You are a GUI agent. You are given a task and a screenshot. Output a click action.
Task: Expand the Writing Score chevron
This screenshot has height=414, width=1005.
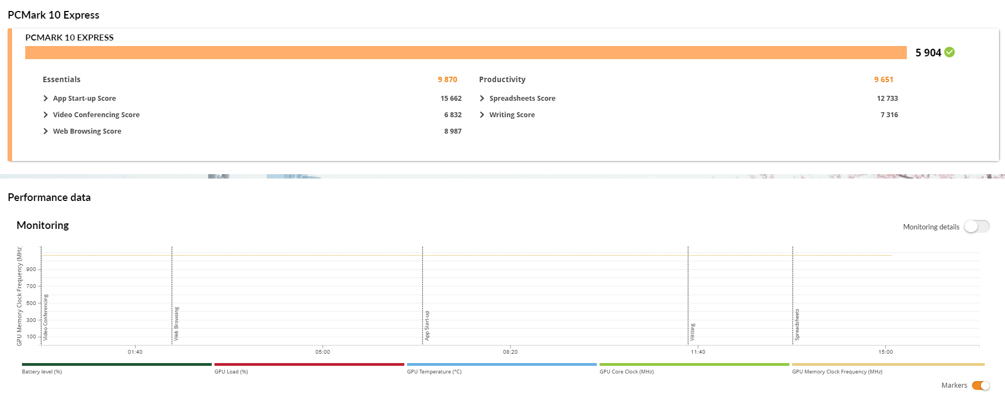click(482, 115)
